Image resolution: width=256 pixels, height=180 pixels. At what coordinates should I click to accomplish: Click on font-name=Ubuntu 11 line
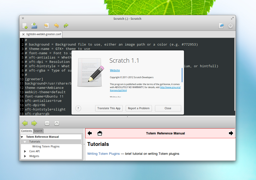point(44,96)
